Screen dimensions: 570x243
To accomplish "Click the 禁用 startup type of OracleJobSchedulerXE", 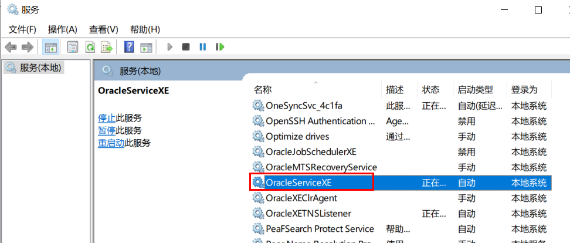I will click(x=466, y=151).
